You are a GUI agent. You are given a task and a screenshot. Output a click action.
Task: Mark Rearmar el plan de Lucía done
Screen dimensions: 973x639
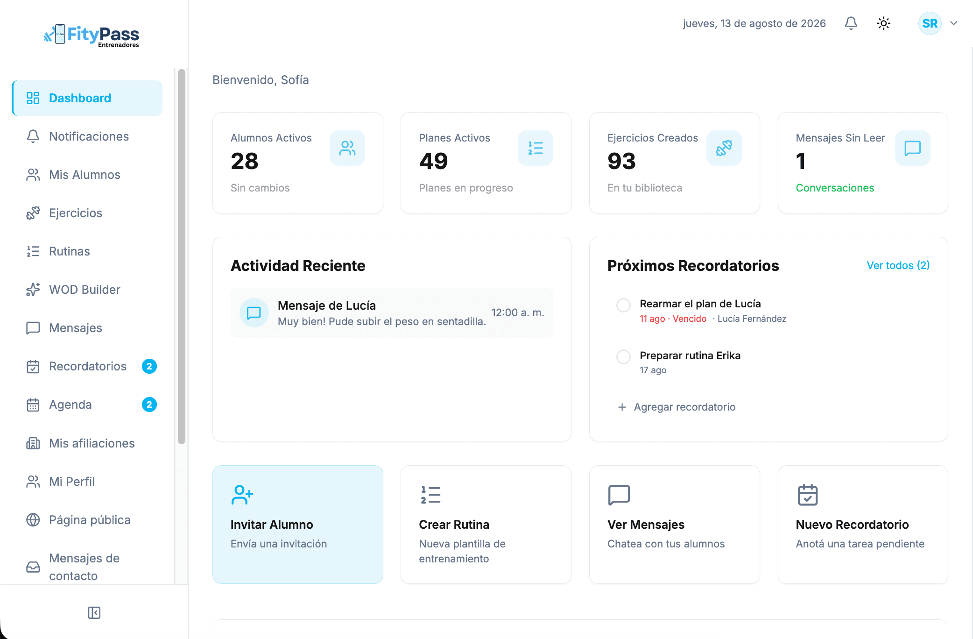(x=624, y=305)
